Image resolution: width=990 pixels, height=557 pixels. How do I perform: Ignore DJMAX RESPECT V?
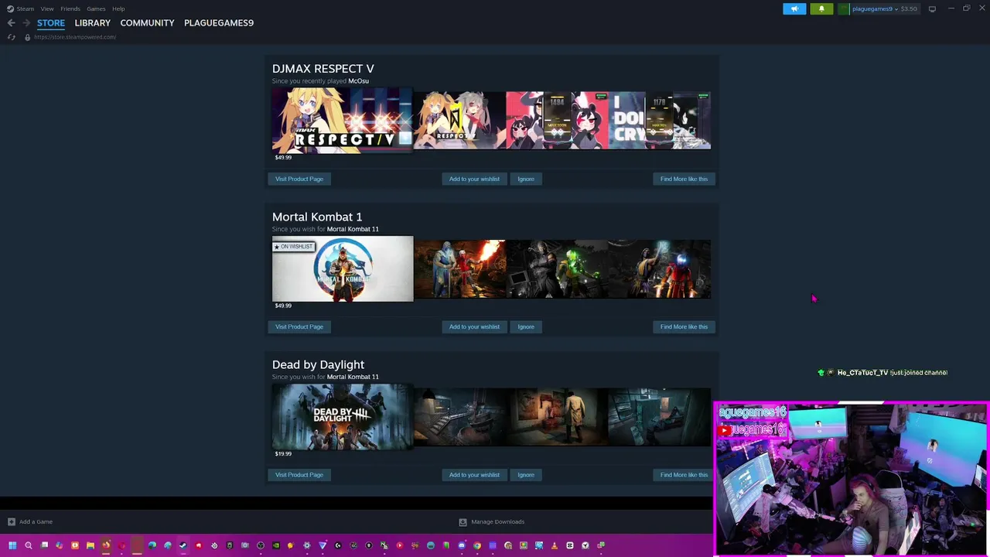[x=526, y=179]
